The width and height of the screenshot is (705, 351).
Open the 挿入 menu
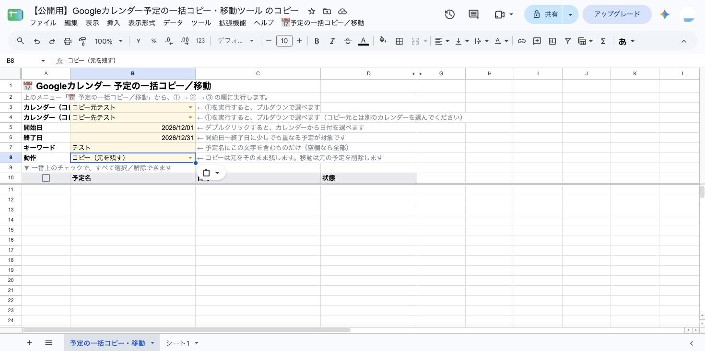point(114,23)
